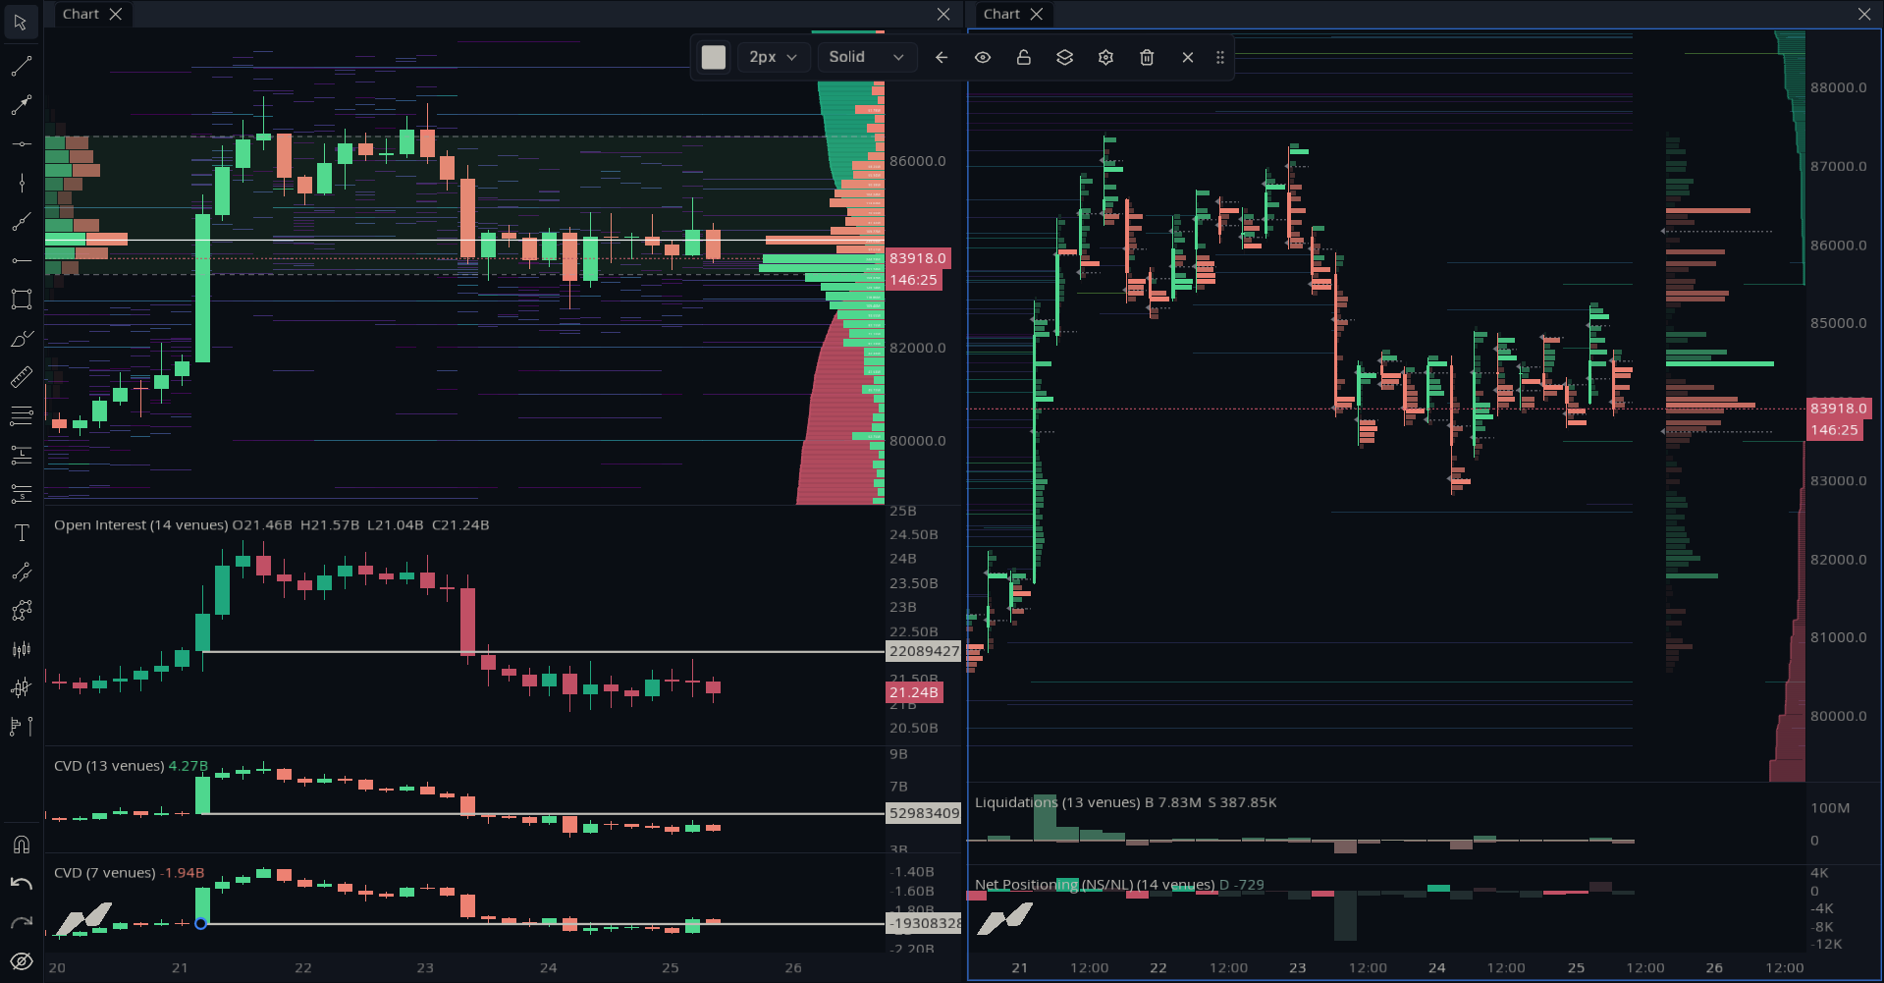Select the ruler measure tool
Screen dimensions: 1884x983
click(21, 377)
